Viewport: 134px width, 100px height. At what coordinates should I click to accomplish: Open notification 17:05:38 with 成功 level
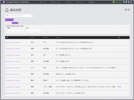[x=13, y=55]
